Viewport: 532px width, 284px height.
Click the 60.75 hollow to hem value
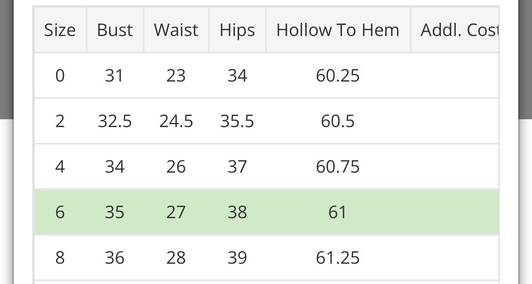point(338,166)
